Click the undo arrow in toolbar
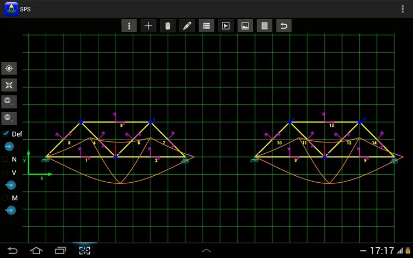This screenshot has height=258, width=413. (x=284, y=26)
